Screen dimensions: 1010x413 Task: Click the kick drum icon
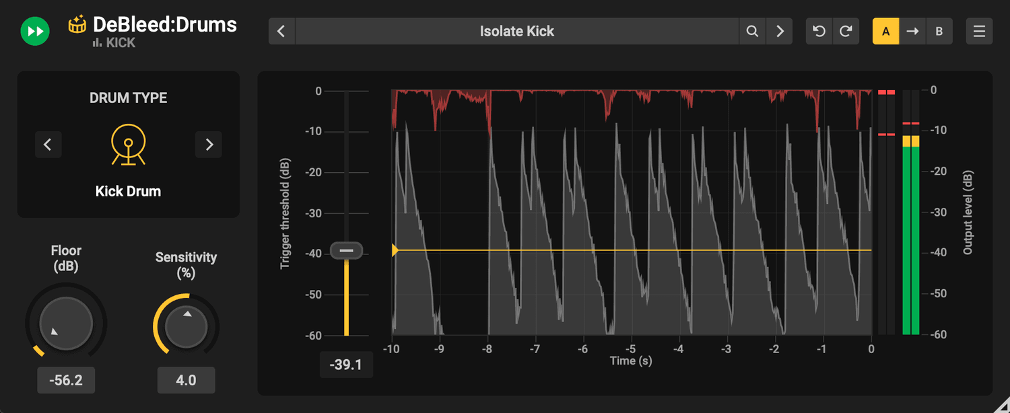point(128,145)
